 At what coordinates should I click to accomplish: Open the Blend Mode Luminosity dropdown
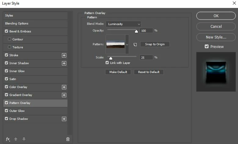(123, 24)
